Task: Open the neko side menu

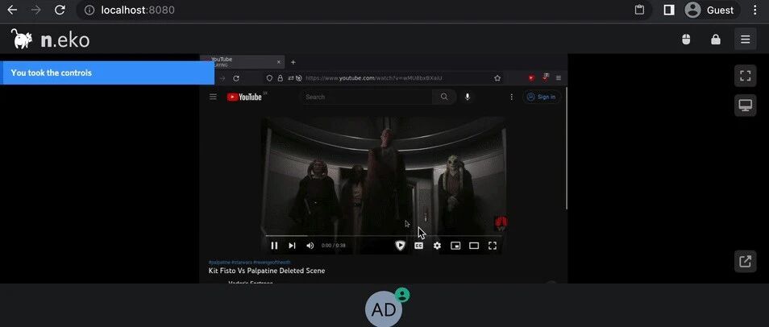Action: [x=745, y=39]
